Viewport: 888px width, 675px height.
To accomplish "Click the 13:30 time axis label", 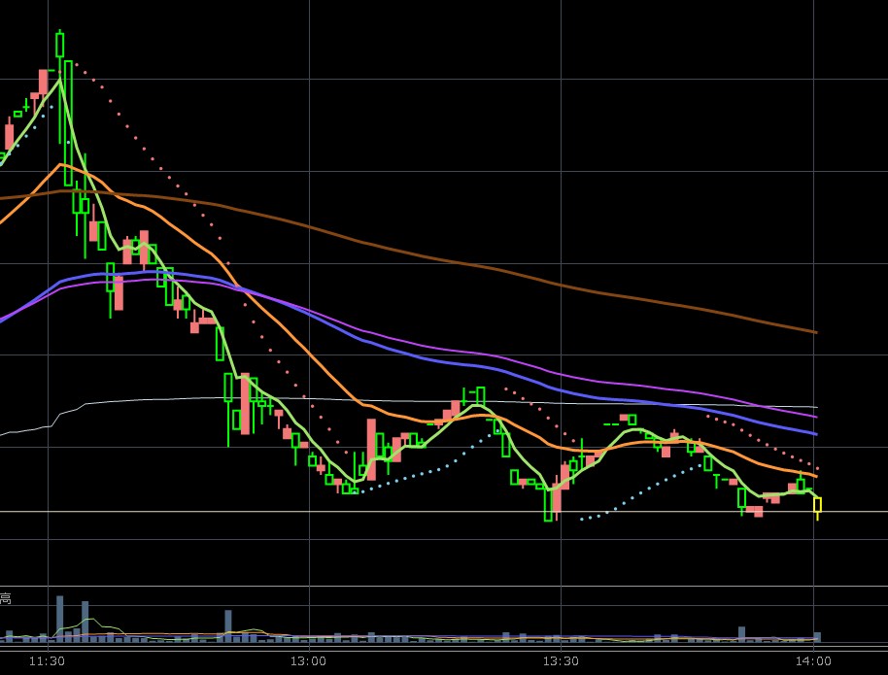I will 561,661.
